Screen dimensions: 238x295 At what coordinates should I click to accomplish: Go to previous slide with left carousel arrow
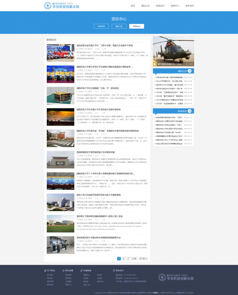click(155, 51)
